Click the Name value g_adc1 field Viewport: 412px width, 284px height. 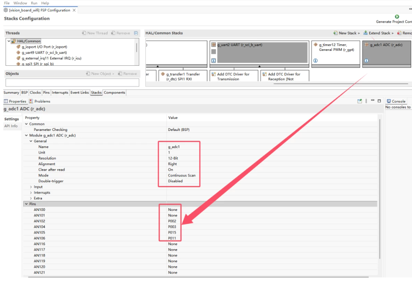tap(174, 147)
